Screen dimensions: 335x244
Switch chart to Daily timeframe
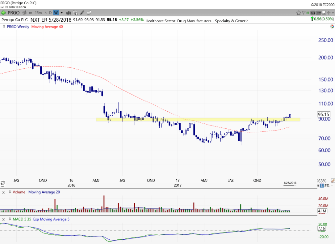pyautogui.click(x=50, y=13)
